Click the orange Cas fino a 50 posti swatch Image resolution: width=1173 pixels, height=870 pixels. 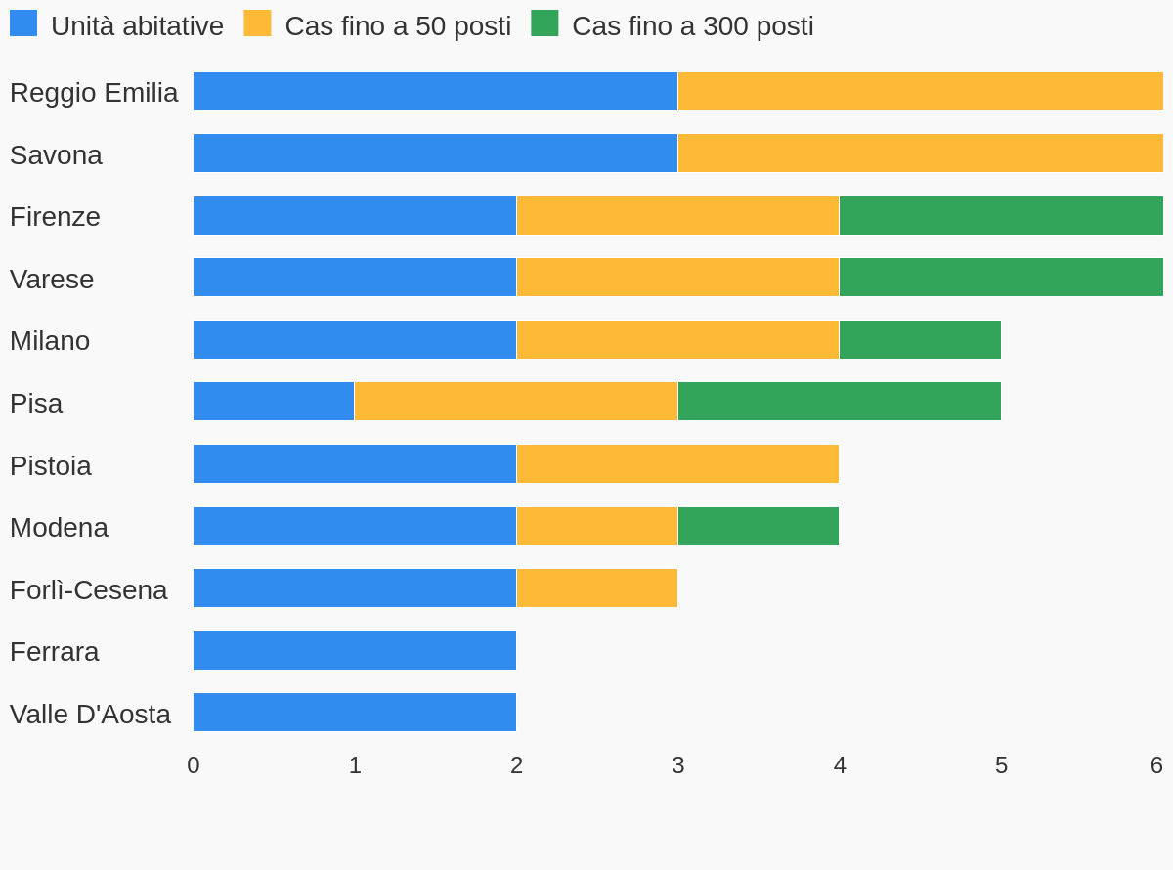[x=257, y=23]
